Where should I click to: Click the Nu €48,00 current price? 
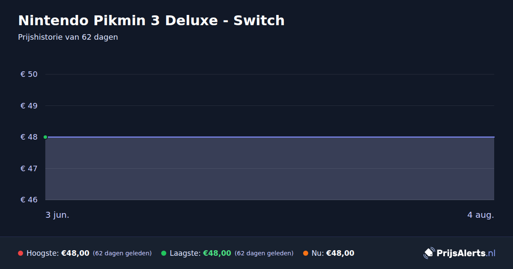[340, 253]
